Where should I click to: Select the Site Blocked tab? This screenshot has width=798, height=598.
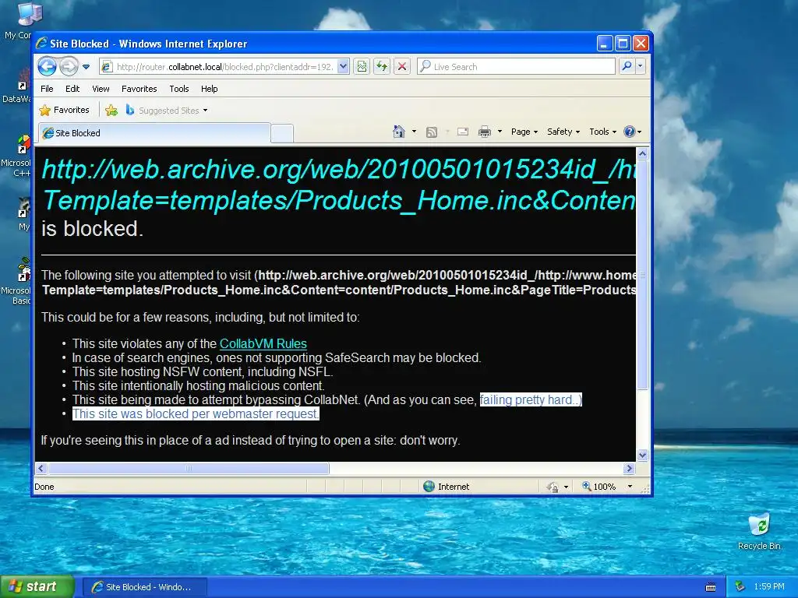[x=154, y=133]
